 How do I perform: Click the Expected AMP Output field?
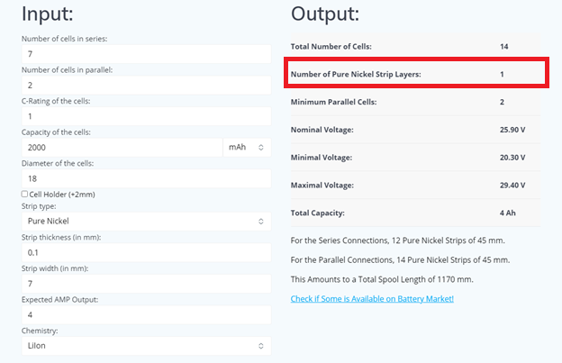pyautogui.click(x=146, y=314)
